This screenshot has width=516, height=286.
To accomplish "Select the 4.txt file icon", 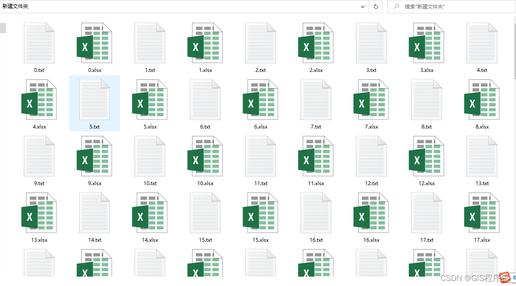I will pos(482,43).
